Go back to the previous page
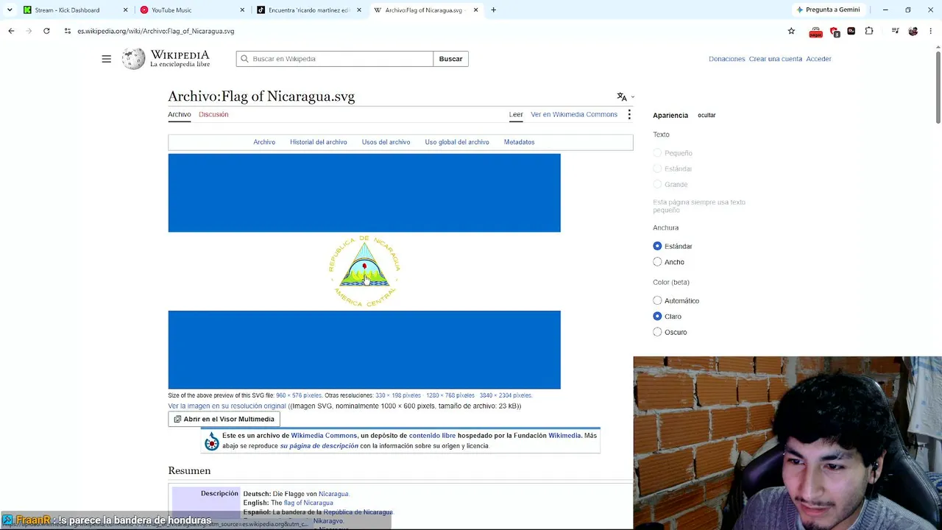The height and width of the screenshot is (530, 942). click(11, 31)
